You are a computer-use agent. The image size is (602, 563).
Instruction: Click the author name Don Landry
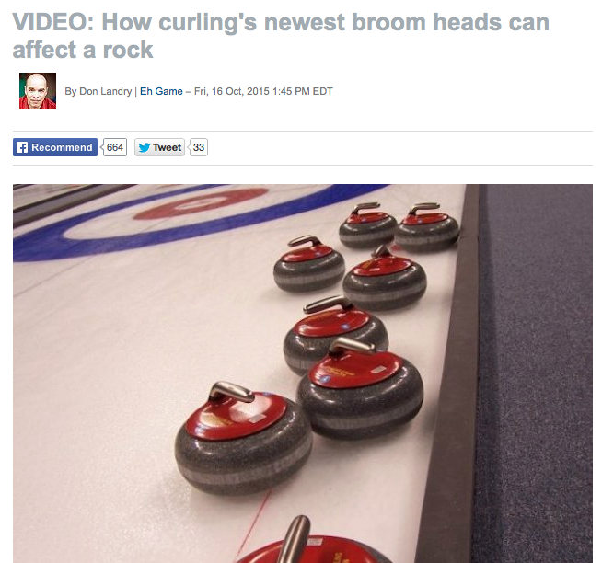click(105, 91)
